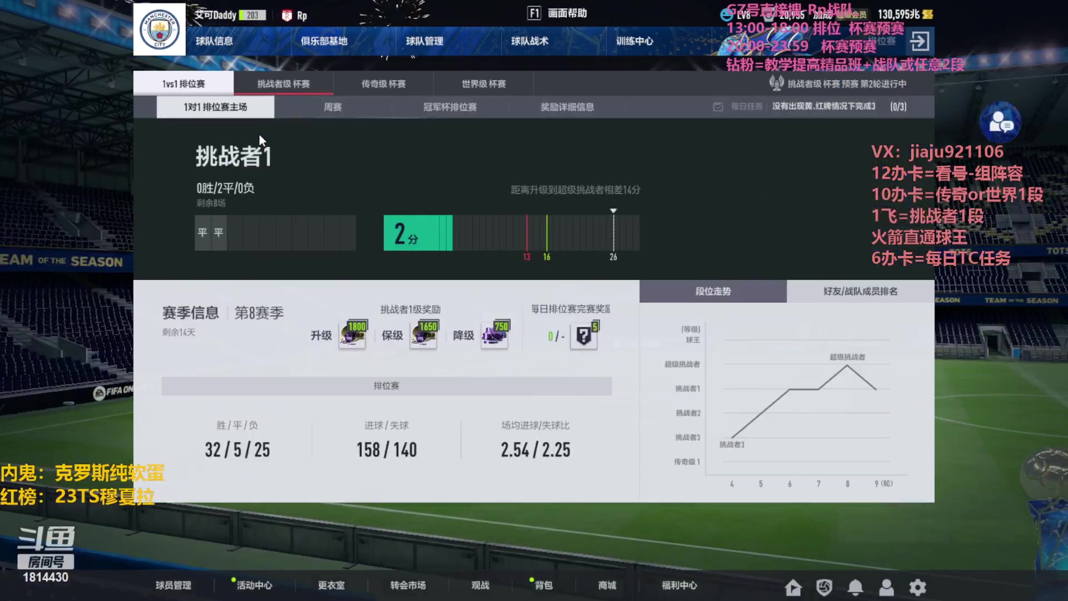Select the 周赛 sub-tab

[x=332, y=107]
